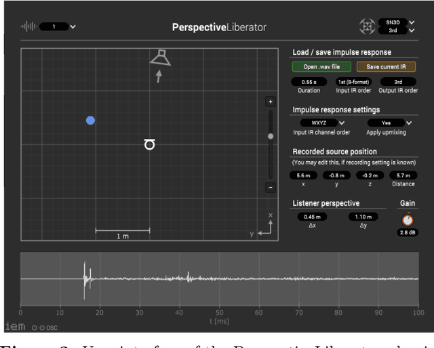Click the 3rd Output IR order field
This screenshot has width=434, height=348.
(x=398, y=82)
